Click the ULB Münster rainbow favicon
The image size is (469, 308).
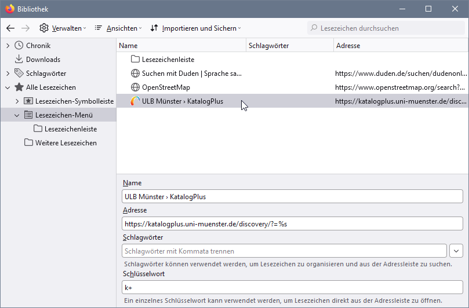click(x=135, y=101)
